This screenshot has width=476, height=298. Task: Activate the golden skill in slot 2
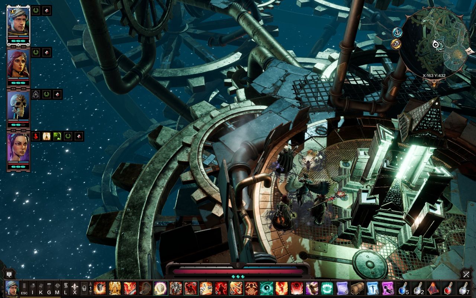[x=115, y=288]
